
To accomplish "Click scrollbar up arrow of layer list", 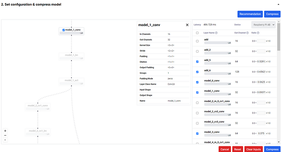I will (279, 22).
